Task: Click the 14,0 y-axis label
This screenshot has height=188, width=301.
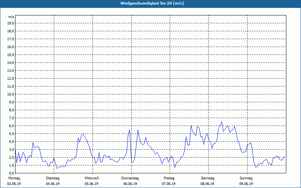Action: pos(11,62)
